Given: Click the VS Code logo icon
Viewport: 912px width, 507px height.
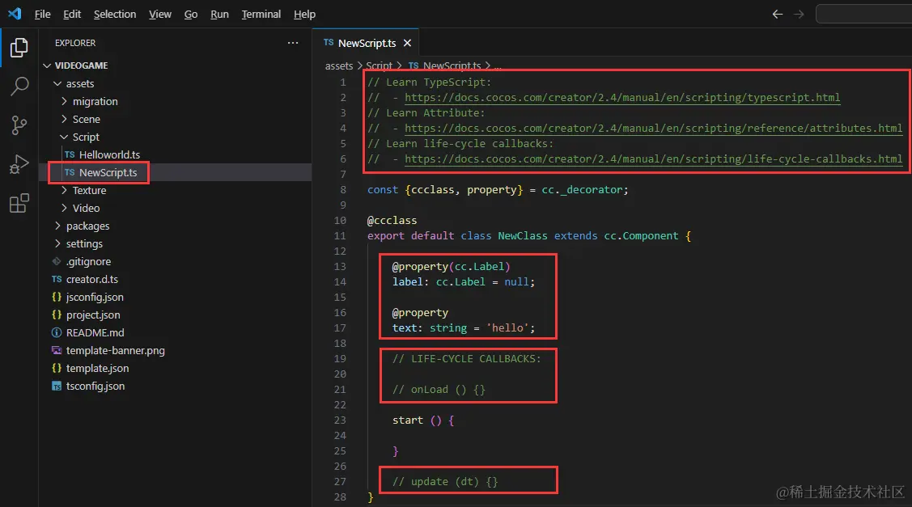Looking at the screenshot, I should tap(15, 14).
